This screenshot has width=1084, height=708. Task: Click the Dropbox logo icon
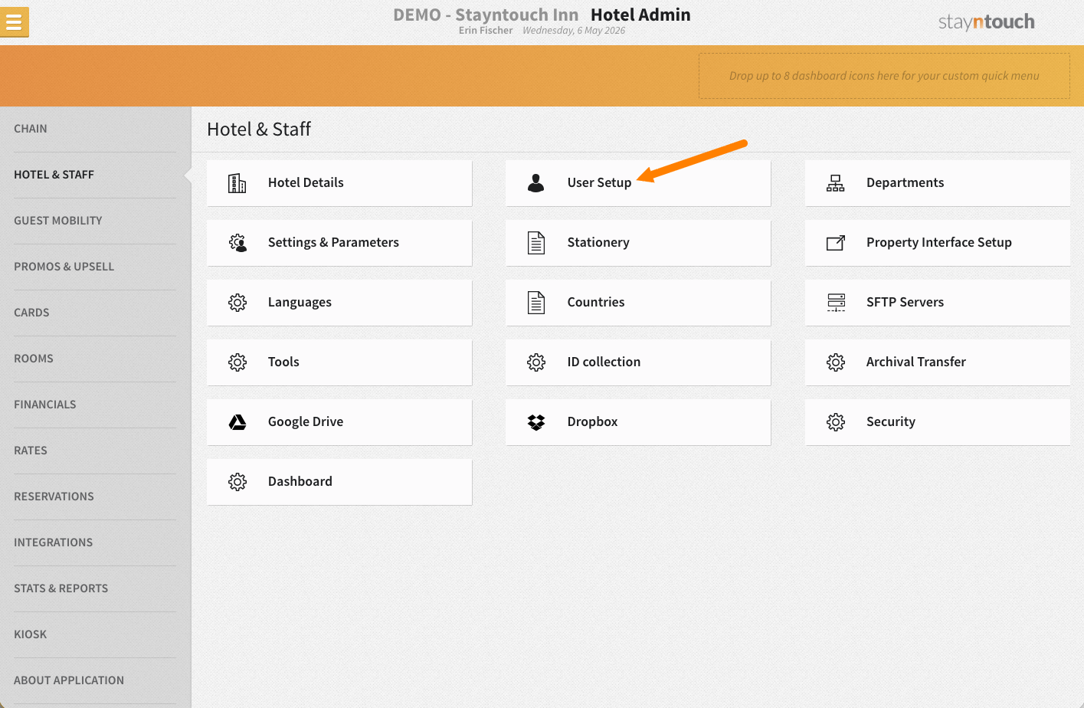click(536, 422)
